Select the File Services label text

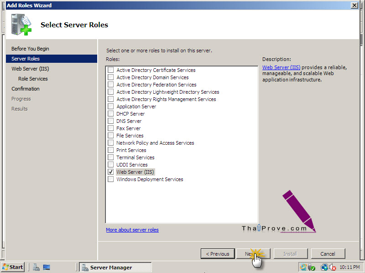(x=130, y=136)
